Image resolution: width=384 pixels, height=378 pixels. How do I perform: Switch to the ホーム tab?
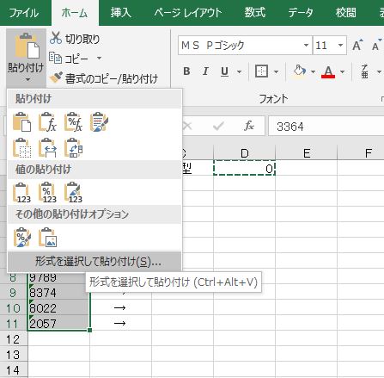point(75,13)
